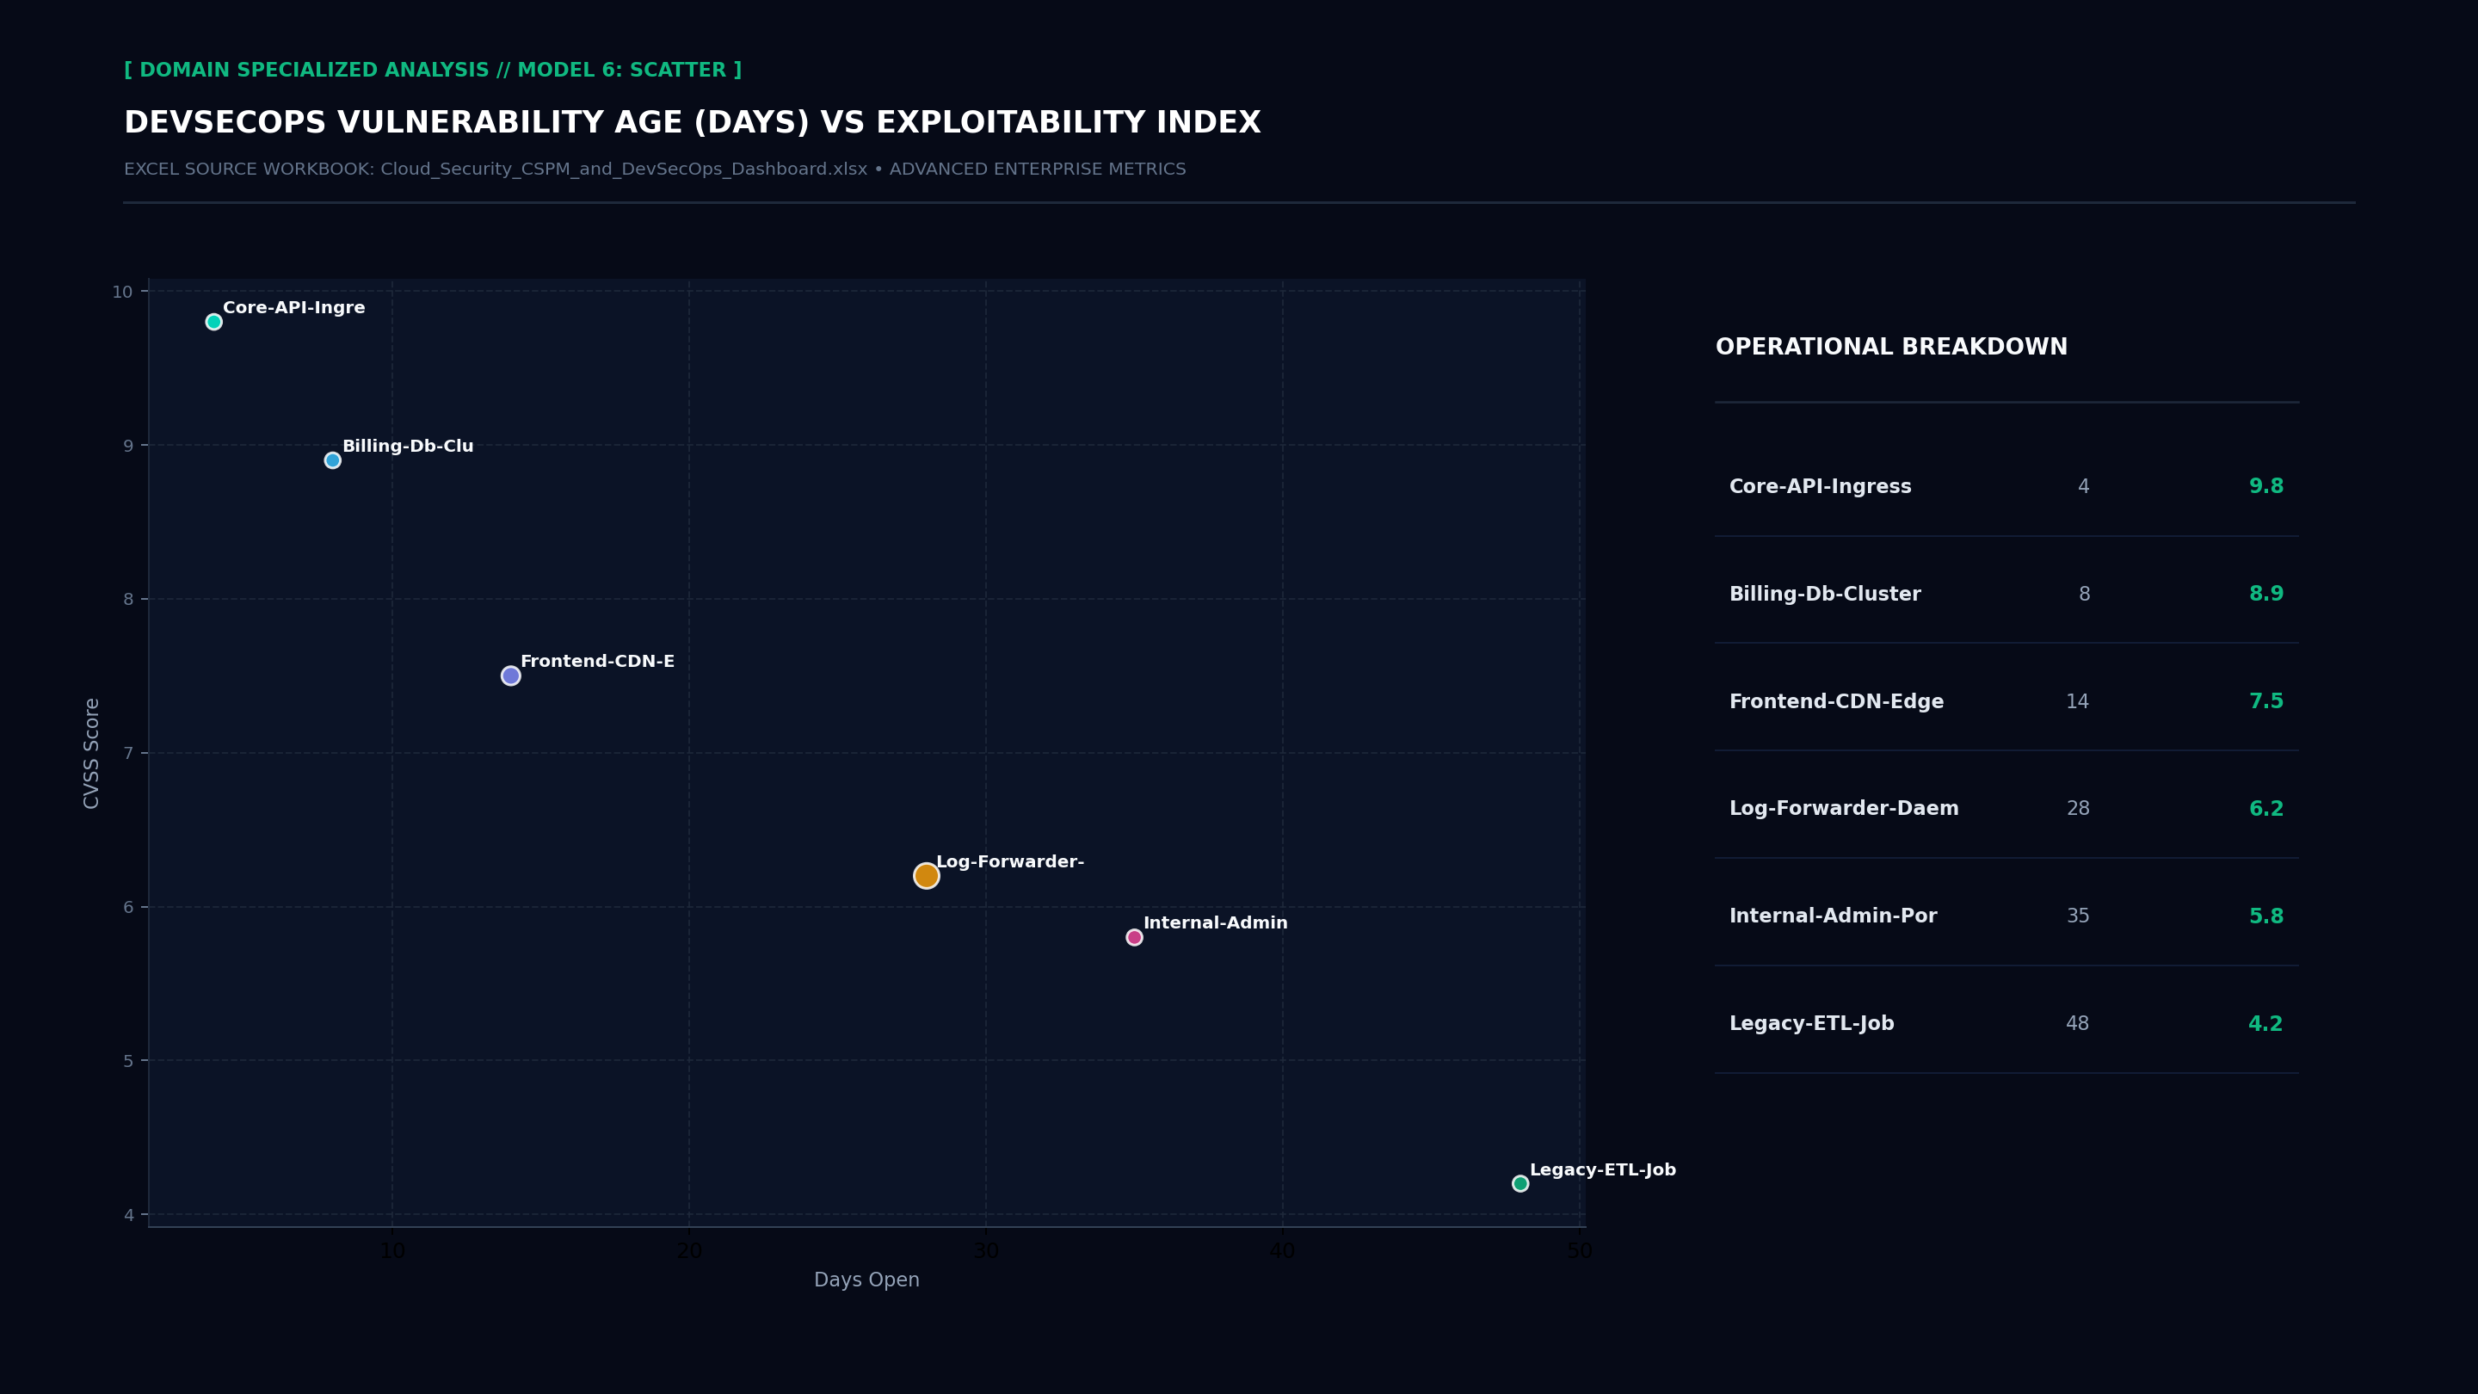
Task: Click the 4.2 score value
Action: [x=2265, y=1024]
